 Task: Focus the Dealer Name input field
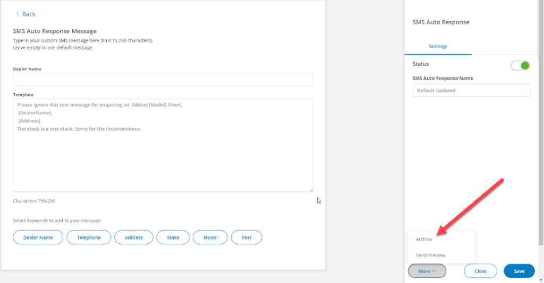tap(163, 79)
